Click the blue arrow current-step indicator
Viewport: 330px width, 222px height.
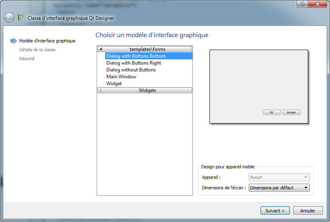(13, 41)
